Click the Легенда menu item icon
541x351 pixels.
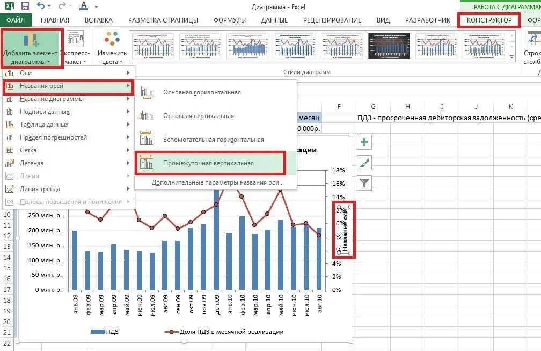[10, 163]
